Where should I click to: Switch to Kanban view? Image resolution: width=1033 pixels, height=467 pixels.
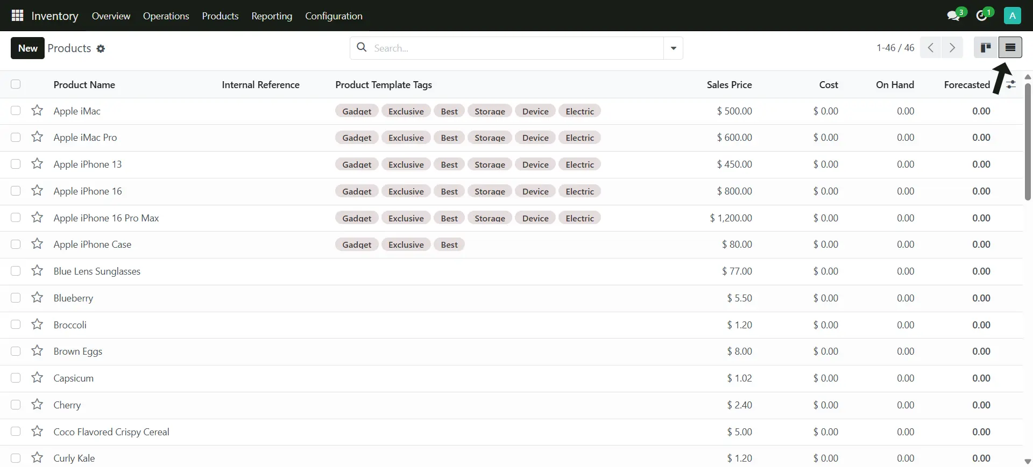pyautogui.click(x=986, y=48)
